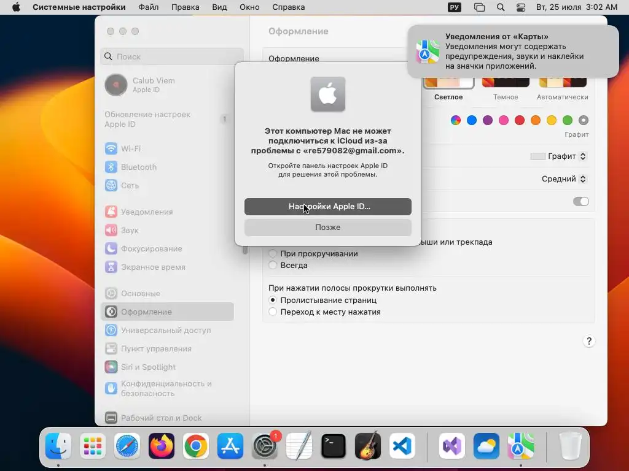Select the Всегда radio button
629x471 pixels.
[x=273, y=265]
